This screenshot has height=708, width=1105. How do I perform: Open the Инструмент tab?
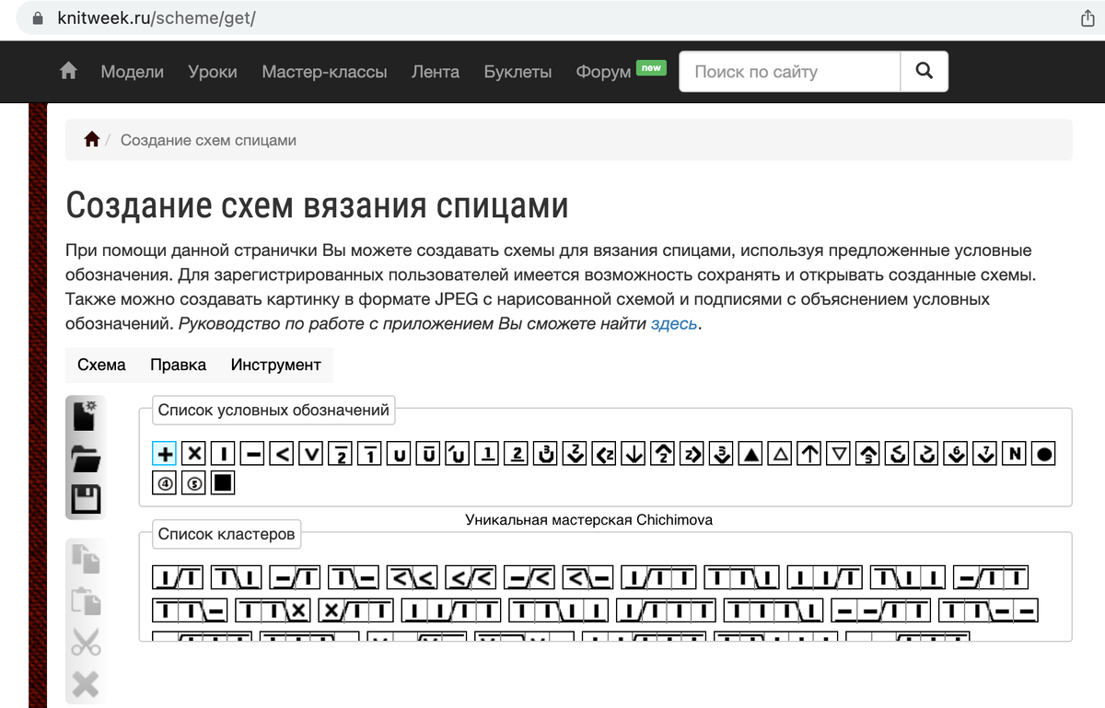275,365
